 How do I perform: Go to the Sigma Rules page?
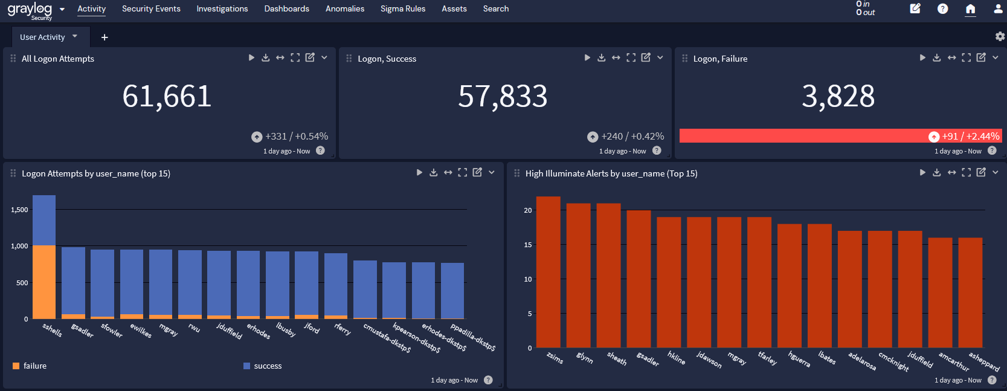click(x=403, y=8)
